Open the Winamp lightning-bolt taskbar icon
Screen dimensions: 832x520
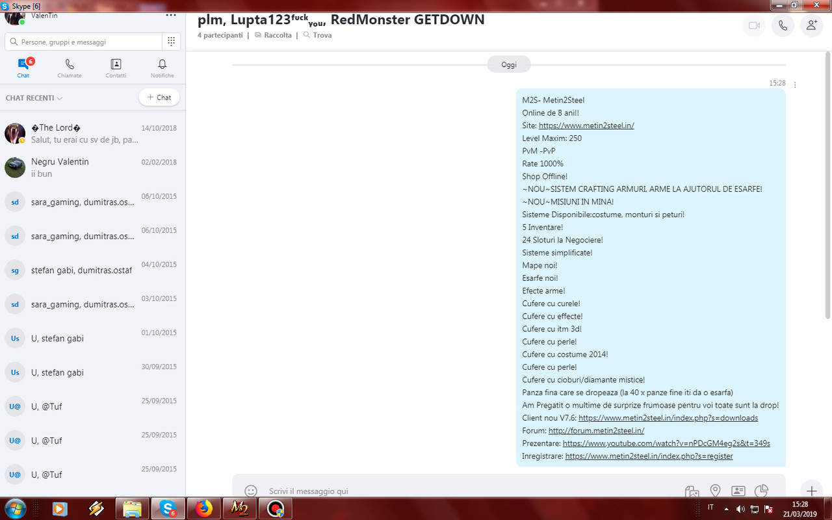tap(96, 509)
